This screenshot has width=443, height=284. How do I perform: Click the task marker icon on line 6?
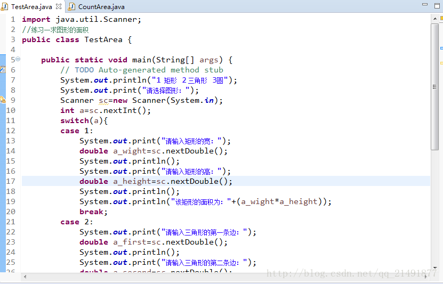(x=3, y=69)
